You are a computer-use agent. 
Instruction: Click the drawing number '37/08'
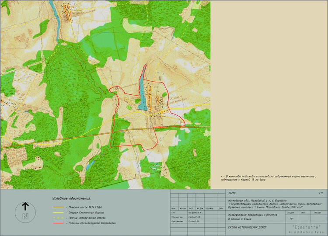[x=232, y=193]
